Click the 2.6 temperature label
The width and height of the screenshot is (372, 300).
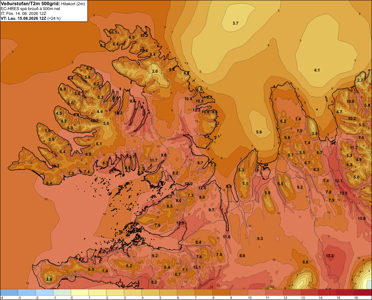(x=49, y=279)
